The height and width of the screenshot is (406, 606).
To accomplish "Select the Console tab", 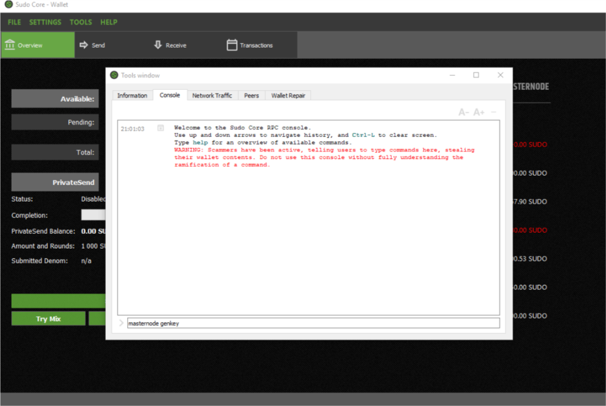I will point(169,95).
